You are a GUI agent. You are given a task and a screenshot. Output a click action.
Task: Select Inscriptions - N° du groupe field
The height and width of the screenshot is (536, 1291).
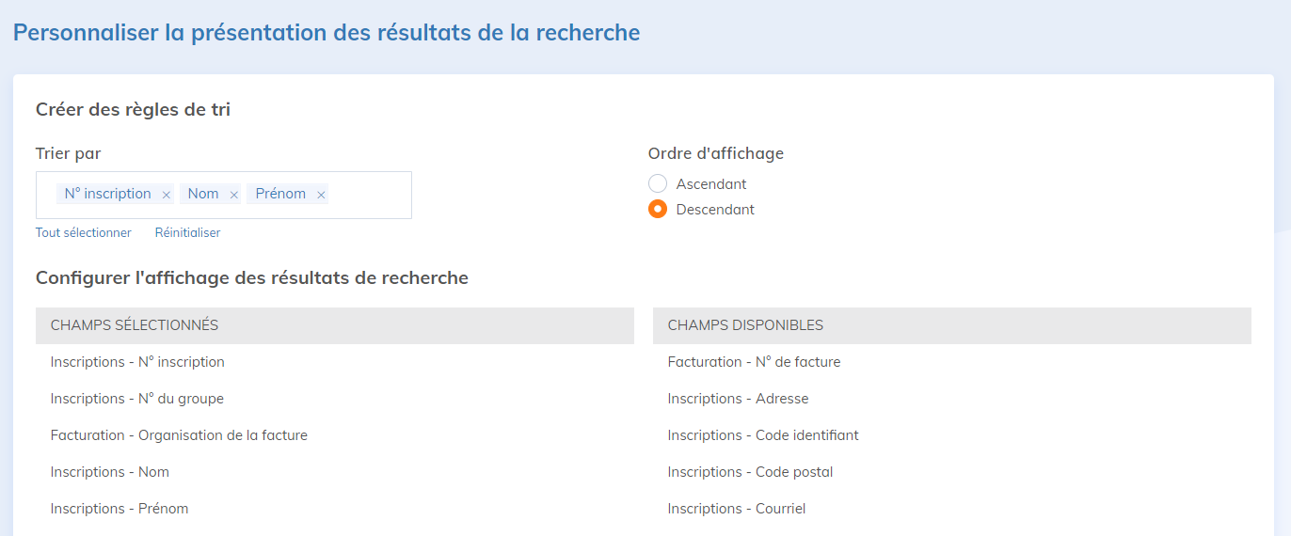point(137,399)
